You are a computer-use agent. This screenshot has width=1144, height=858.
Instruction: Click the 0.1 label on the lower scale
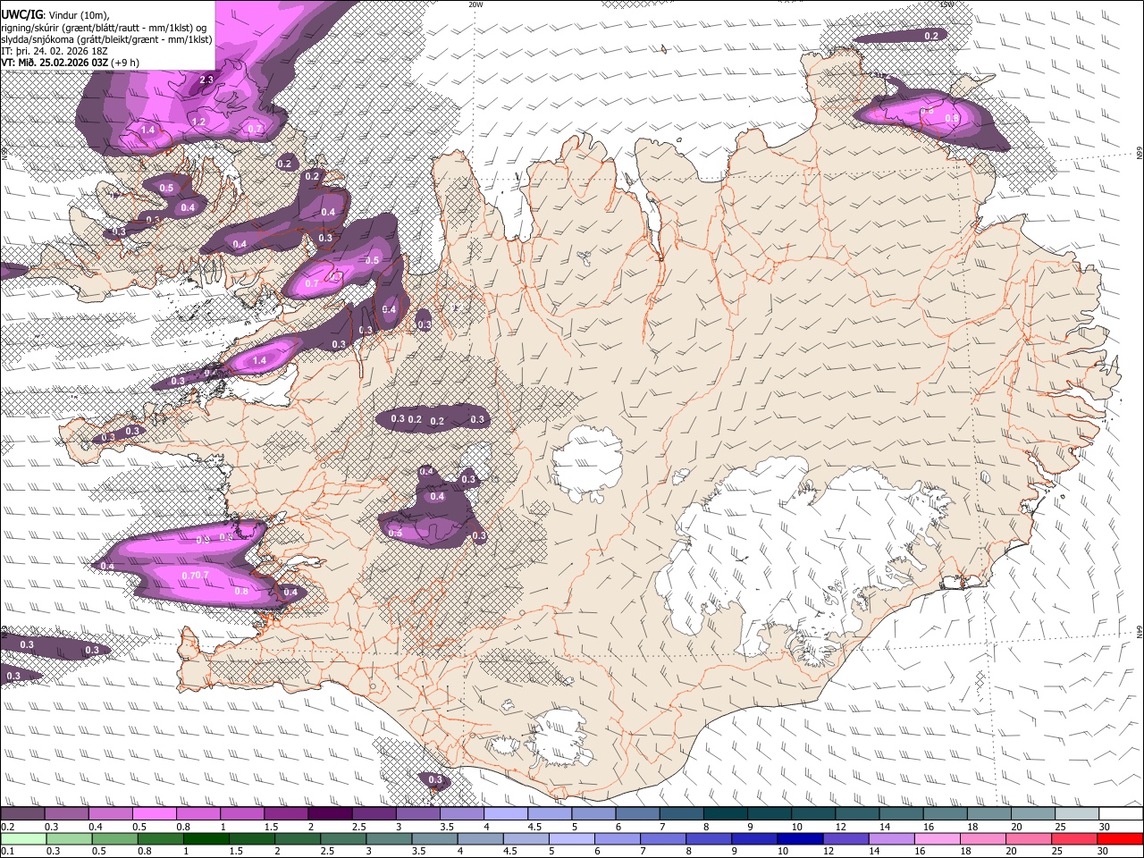(7, 852)
